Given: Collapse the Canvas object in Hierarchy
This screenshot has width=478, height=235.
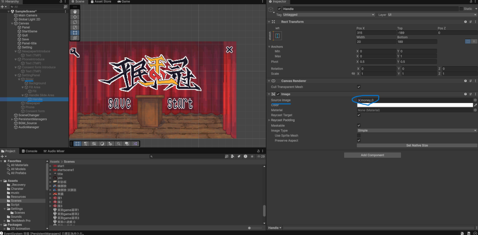Looking at the screenshot, I should [12, 23].
